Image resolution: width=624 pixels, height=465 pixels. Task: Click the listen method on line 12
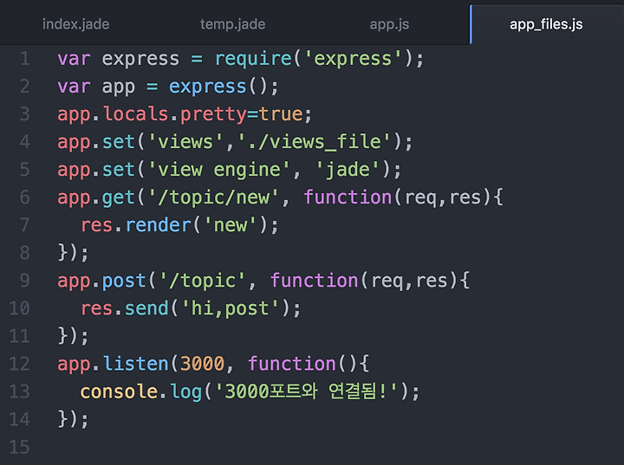(x=136, y=364)
